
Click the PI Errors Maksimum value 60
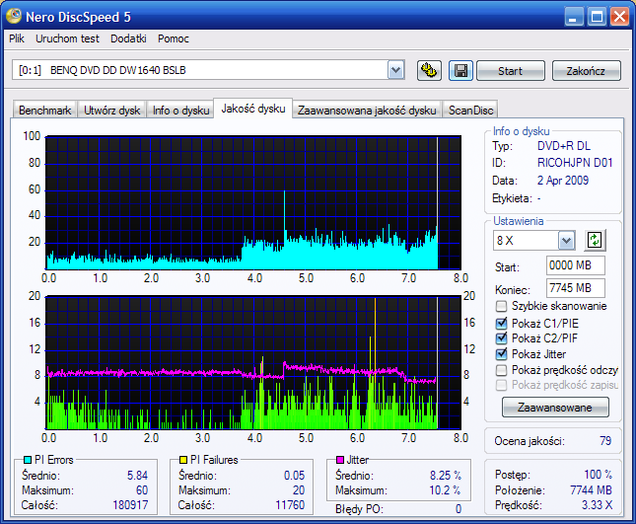[x=142, y=490]
